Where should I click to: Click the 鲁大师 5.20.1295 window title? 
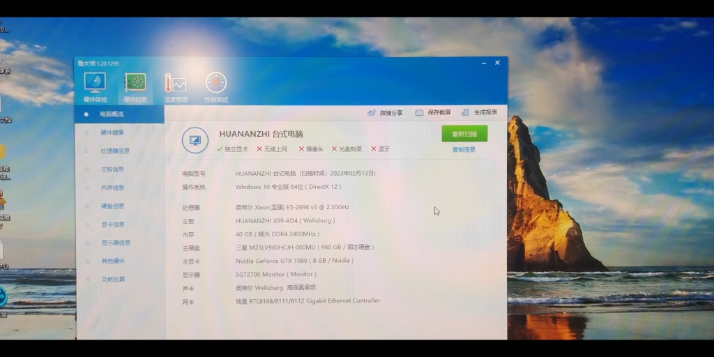coord(98,63)
